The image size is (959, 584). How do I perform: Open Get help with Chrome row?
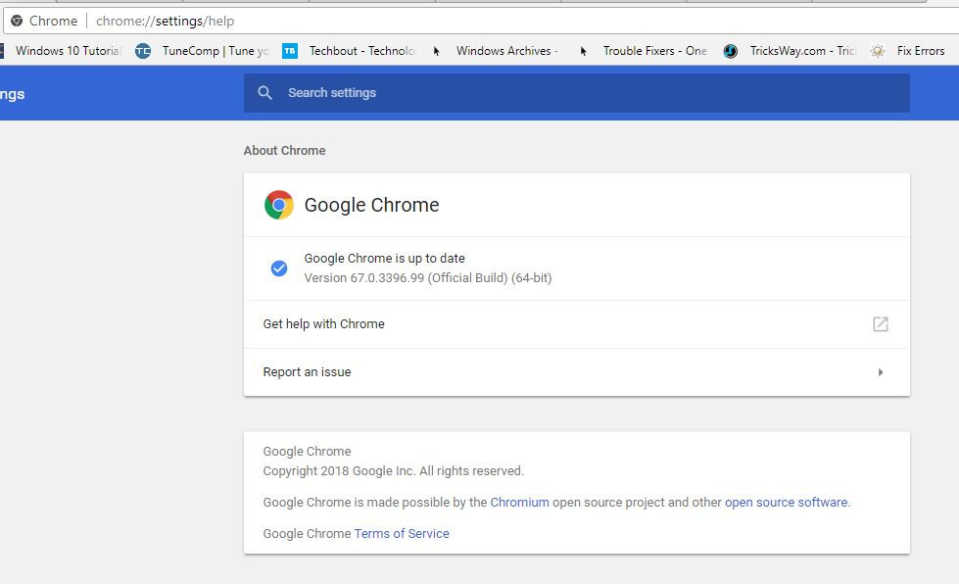(577, 324)
